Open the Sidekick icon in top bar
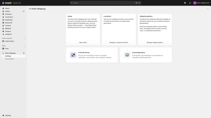The height and width of the screenshot is (118, 211). [x=185, y=3]
